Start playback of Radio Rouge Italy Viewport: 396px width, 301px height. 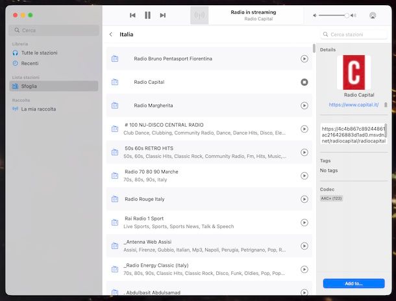304,199
